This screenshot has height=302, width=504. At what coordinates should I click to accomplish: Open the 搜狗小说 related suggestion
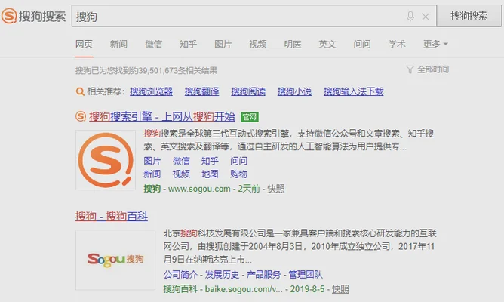294,91
